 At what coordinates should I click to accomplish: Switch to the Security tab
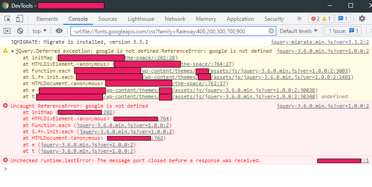point(274,19)
